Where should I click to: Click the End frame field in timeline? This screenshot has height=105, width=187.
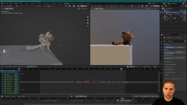[155, 96]
